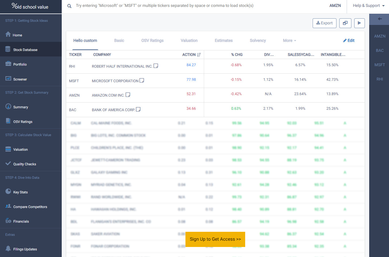Open Quality Checks in sidebar
Image resolution: width=389 pixels, height=257 pixels.
(x=31, y=164)
